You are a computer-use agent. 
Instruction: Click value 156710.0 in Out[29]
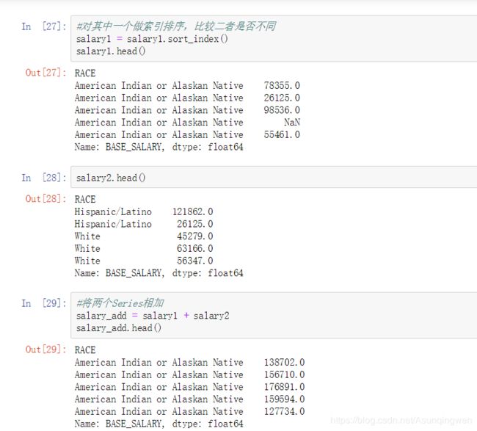(284, 374)
